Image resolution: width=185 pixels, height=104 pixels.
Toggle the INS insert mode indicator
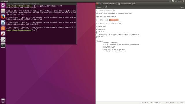pyautogui.click(x=182, y=103)
